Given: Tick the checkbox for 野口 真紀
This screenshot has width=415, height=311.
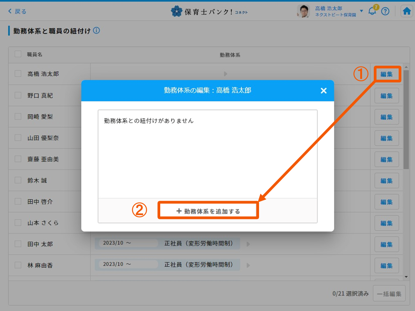Looking at the screenshot, I should 18,95.
